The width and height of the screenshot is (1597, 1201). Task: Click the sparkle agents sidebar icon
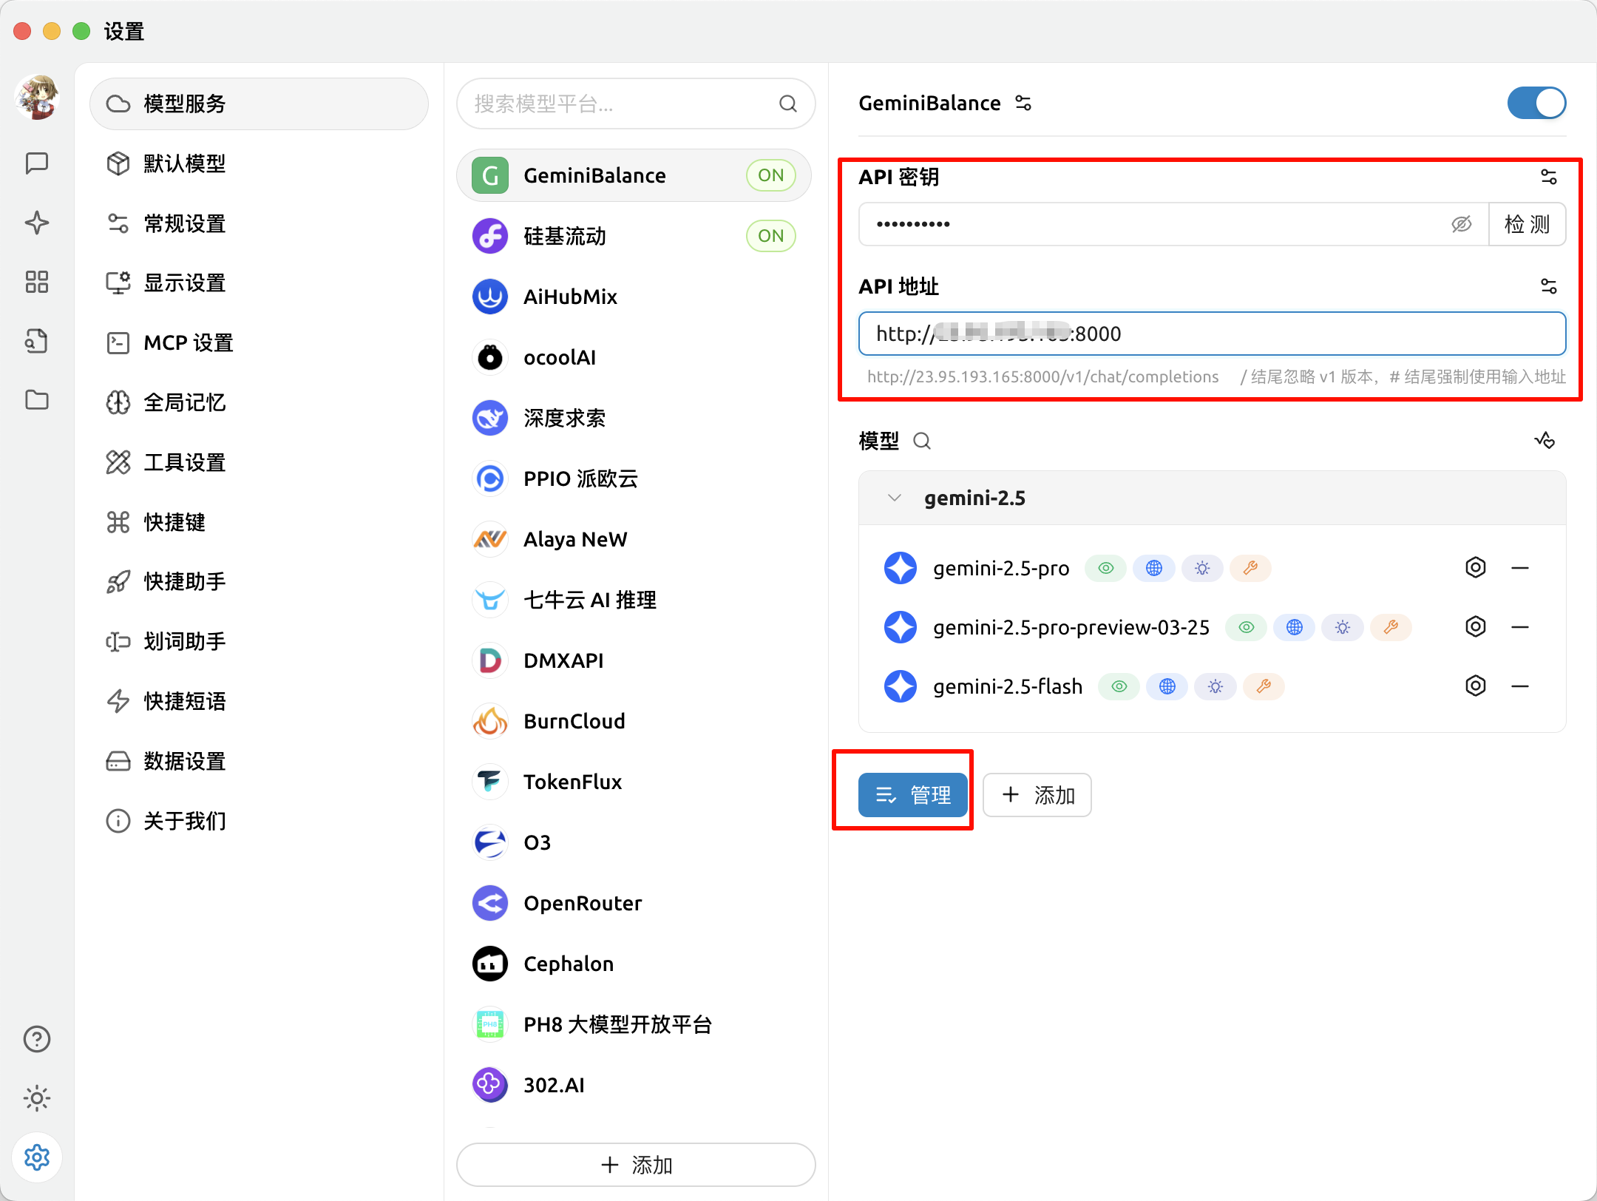(x=36, y=223)
